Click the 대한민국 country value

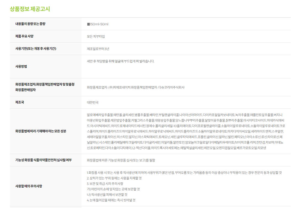93,102
